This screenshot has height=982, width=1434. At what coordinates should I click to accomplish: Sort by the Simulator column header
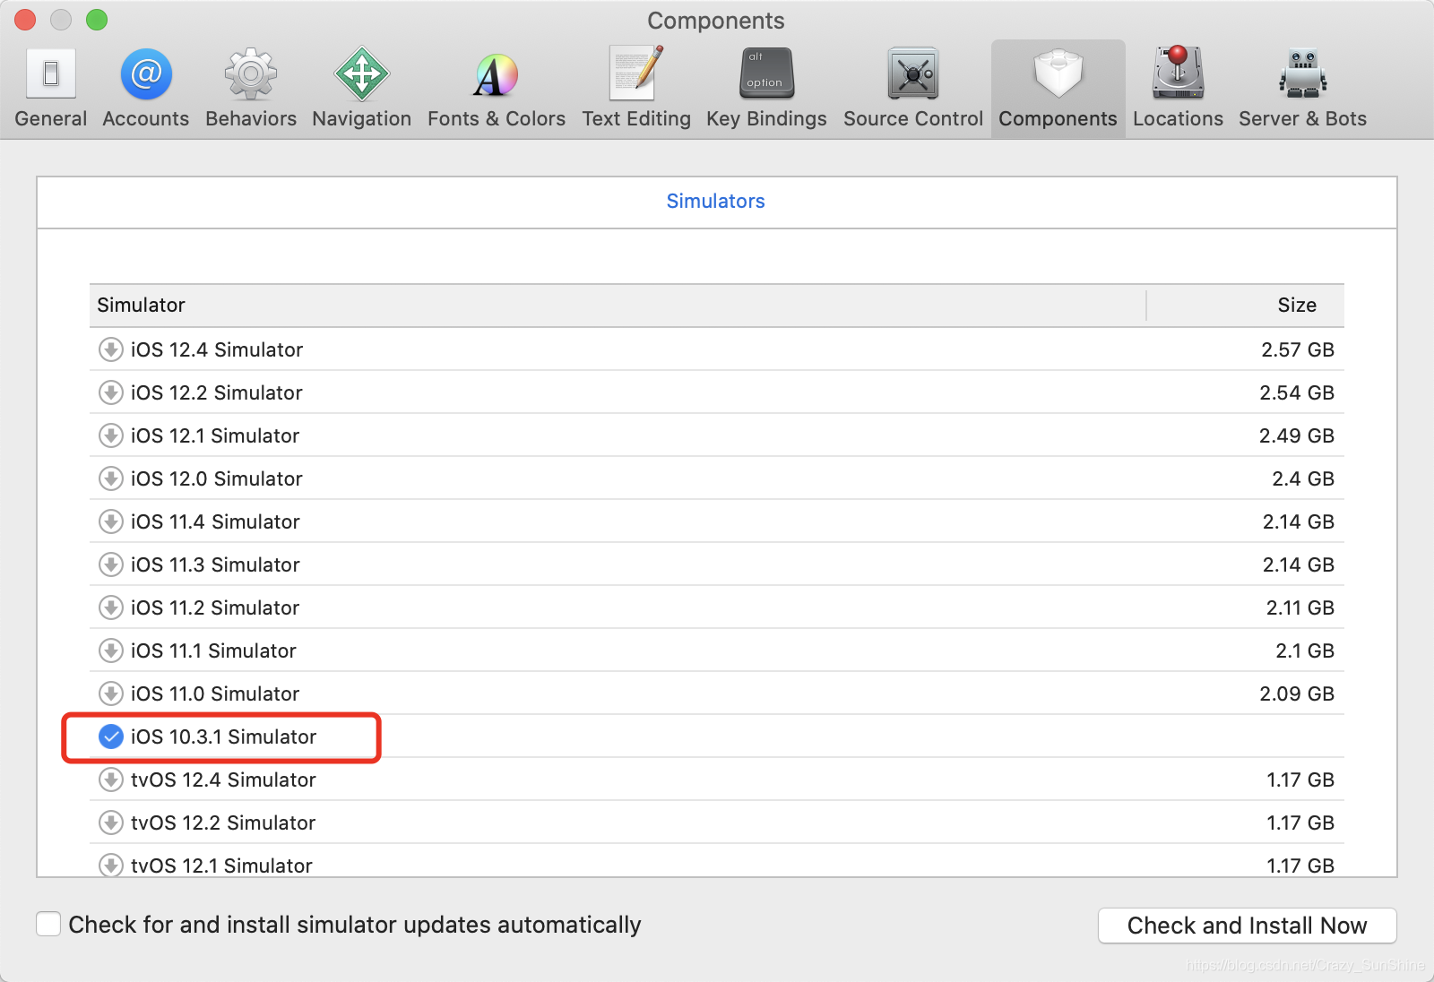(x=618, y=306)
